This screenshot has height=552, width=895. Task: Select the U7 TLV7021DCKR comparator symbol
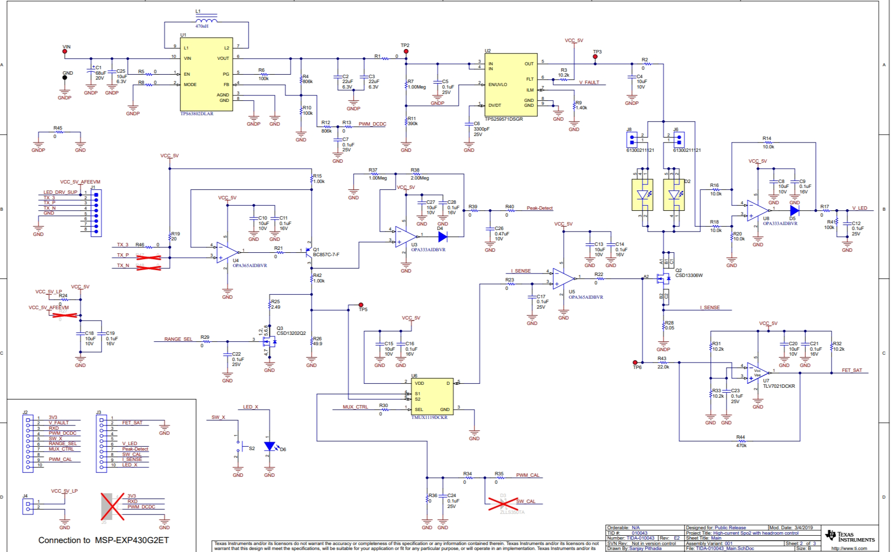coord(758,373)
